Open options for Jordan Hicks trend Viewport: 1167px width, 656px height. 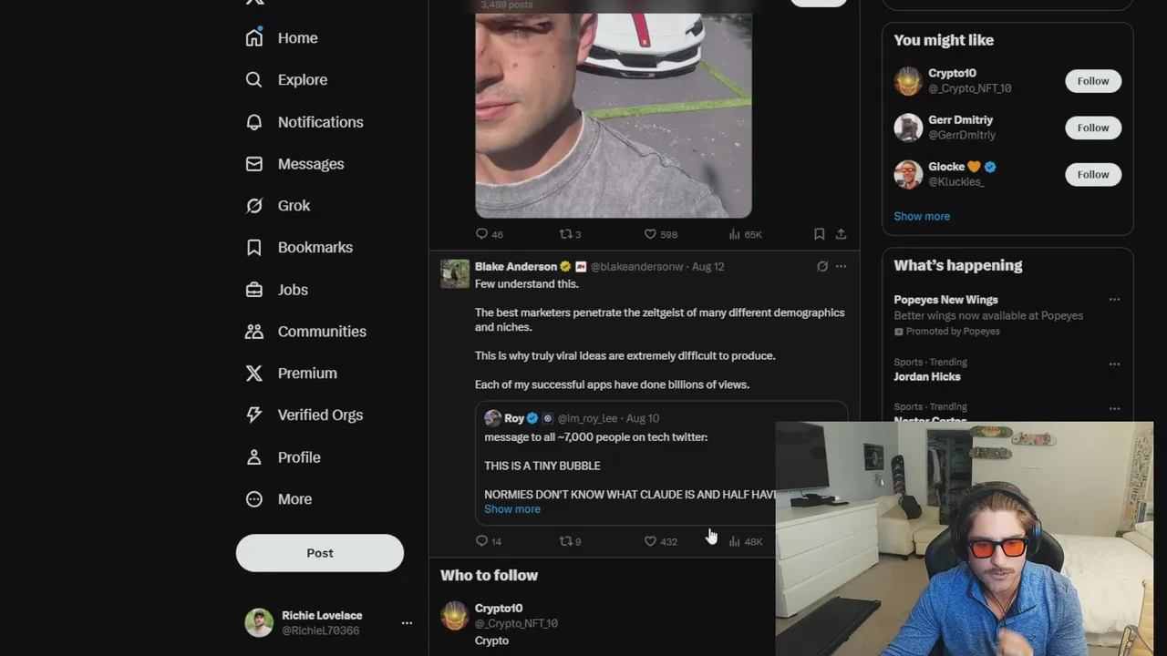[x=1114, y=364]
